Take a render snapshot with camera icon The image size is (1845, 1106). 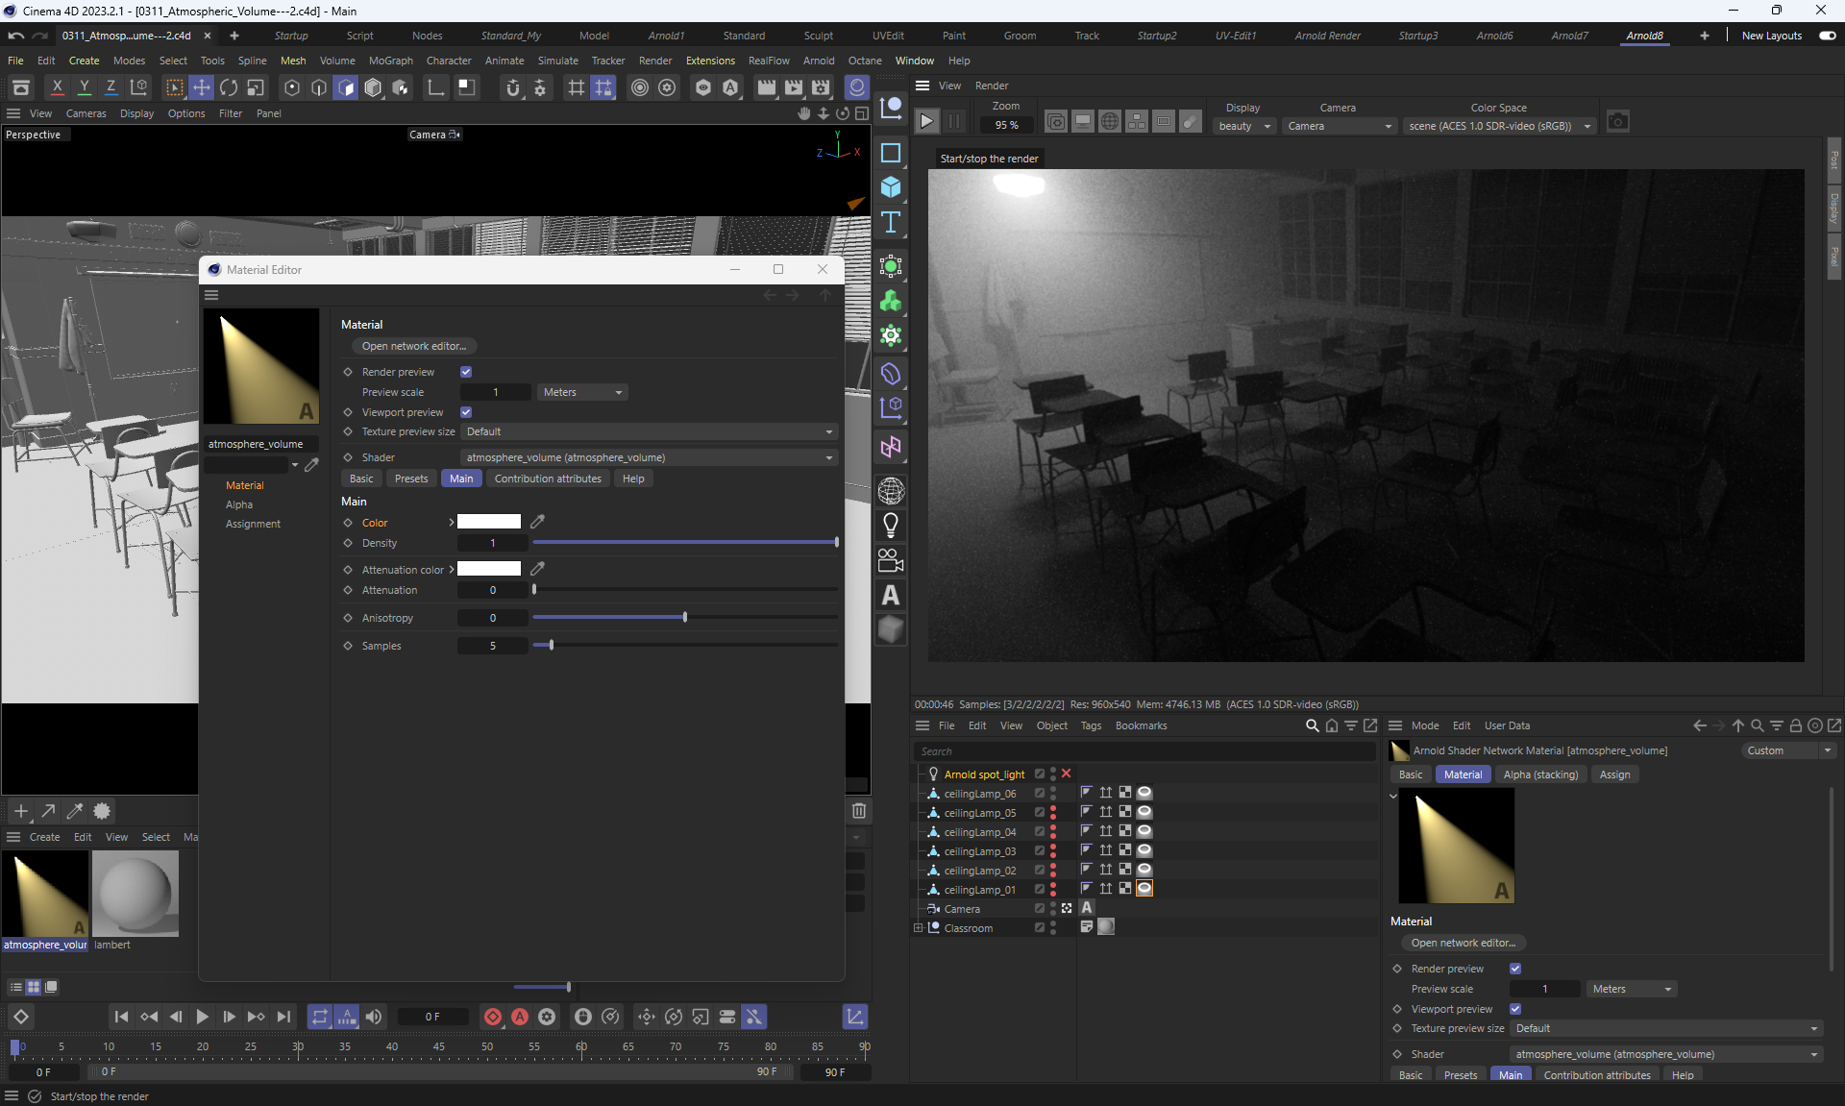[1618, 122]
